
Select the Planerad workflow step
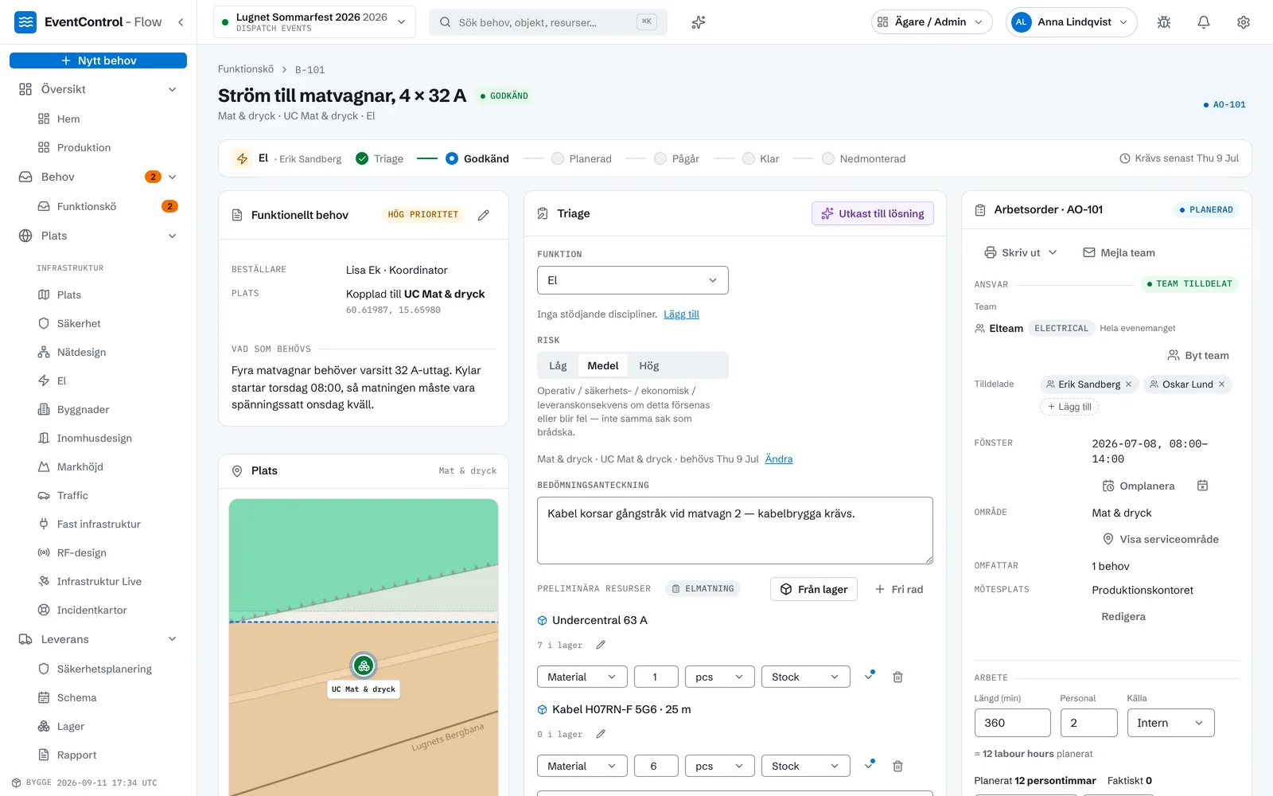pos(582,159)
